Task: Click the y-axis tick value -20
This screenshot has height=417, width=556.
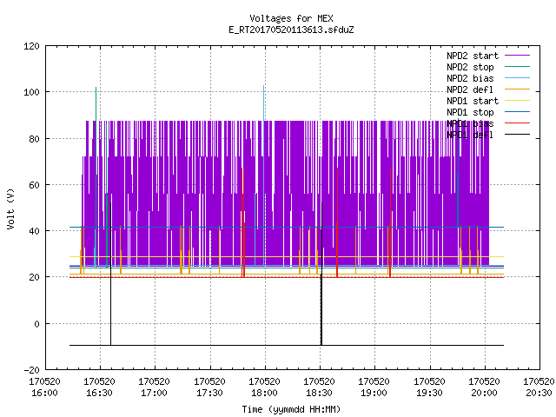Action: tap(31, 370)
